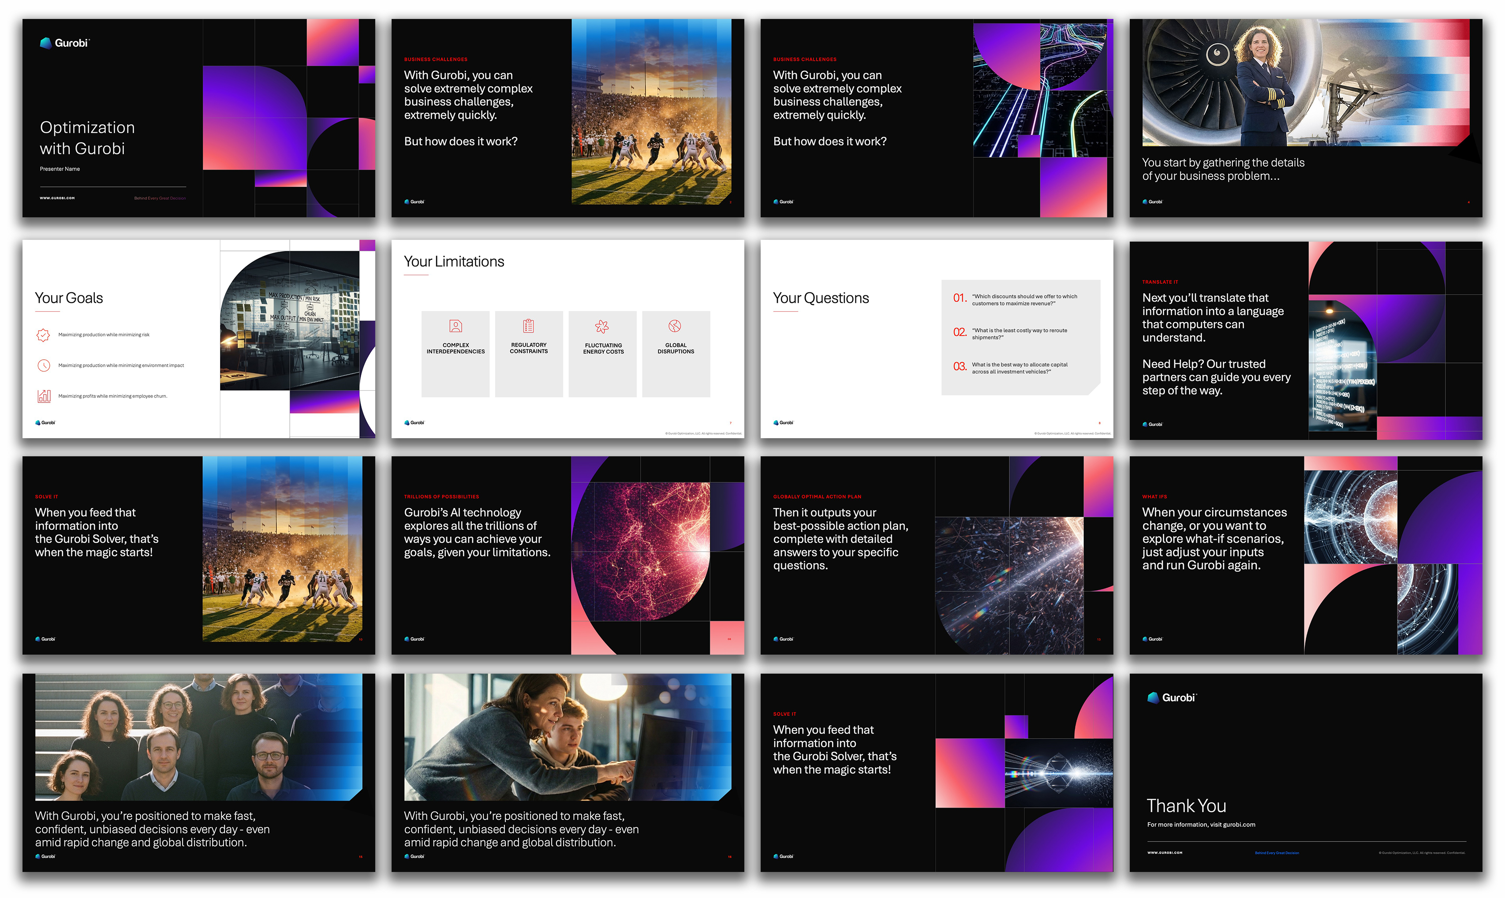
Task: Click the 'REGULATORY CONSTRAINTS' label
Action: (529, 348)
